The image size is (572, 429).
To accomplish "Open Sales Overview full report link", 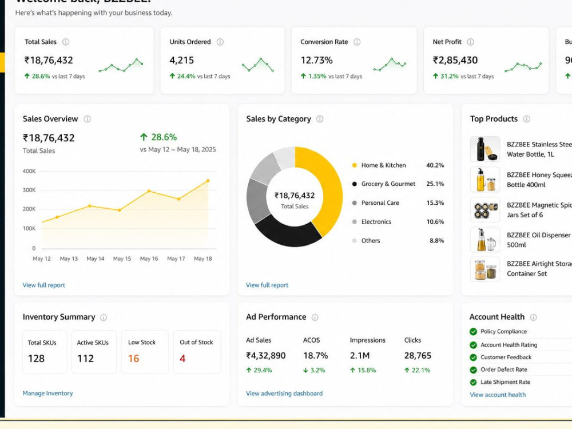I will [44, 285].
